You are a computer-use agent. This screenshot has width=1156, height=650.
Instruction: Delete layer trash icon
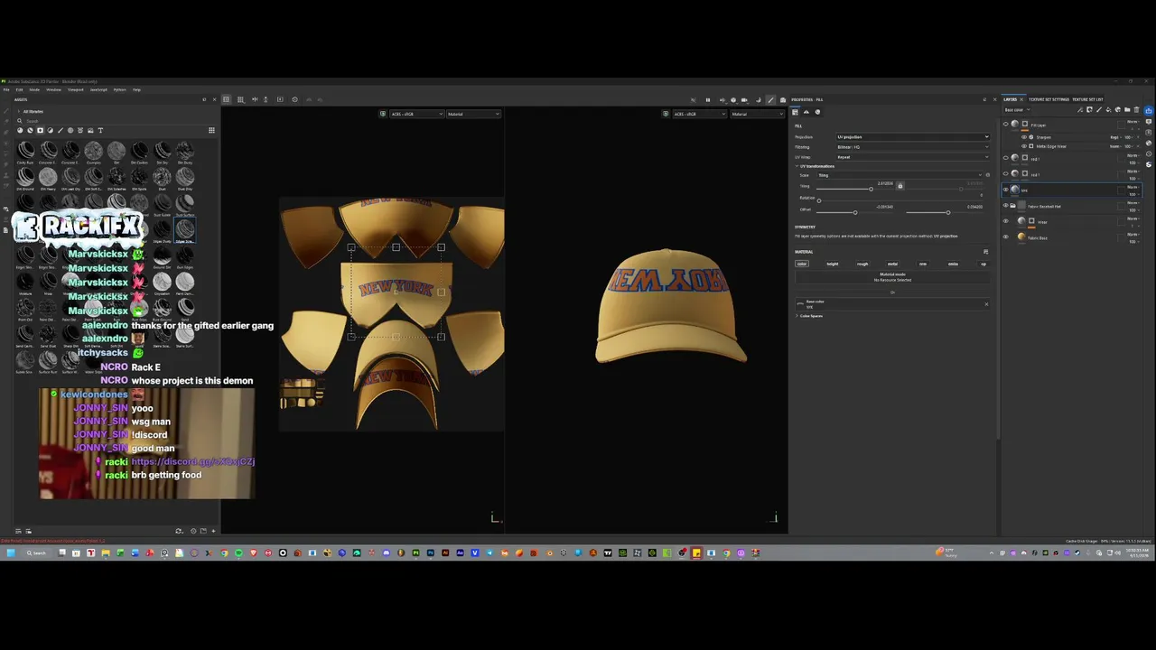(x=1136, y=110)
